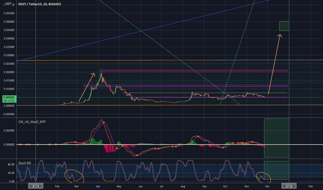Click the 0.050000 price axis label

click(9, 21)
